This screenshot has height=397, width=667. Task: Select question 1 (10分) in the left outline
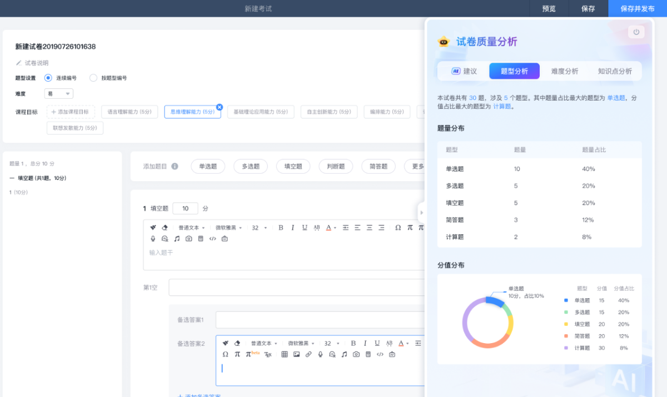pos(19,192)
